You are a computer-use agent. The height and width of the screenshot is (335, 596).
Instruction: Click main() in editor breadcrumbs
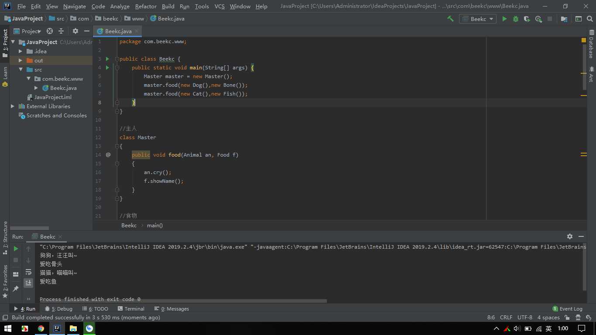click(155, 226)
